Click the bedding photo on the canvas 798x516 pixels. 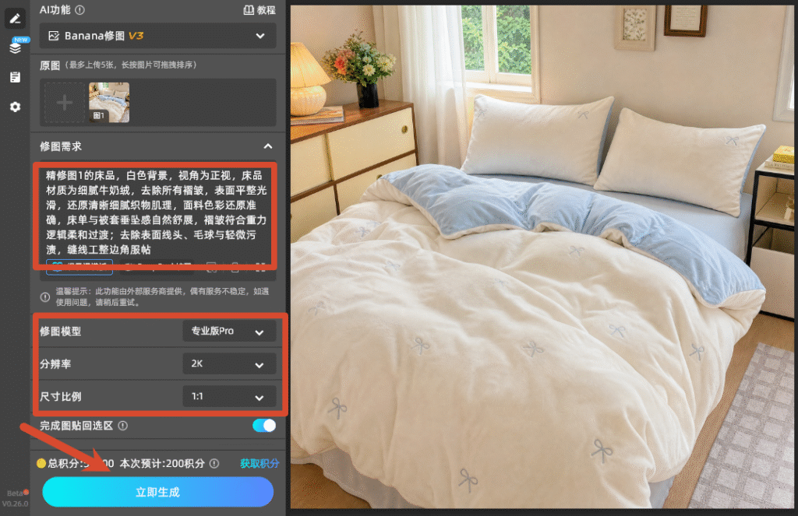click(542, 257)
